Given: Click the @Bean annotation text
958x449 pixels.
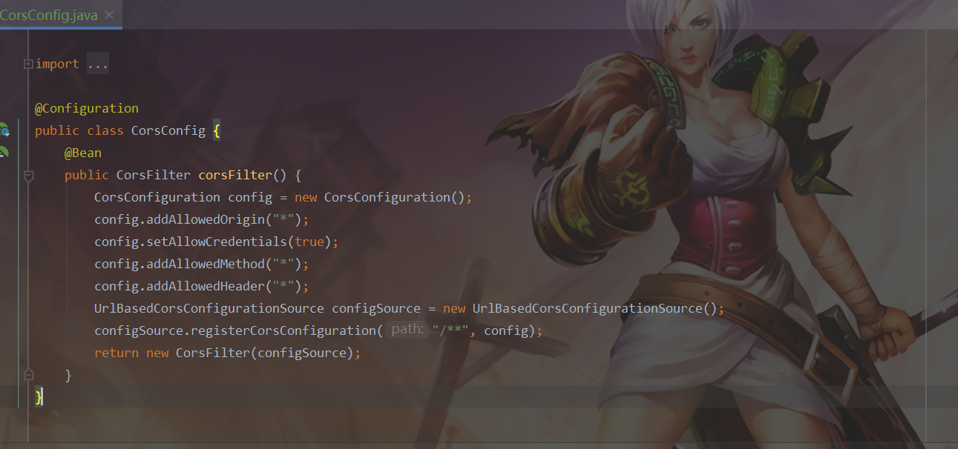Looking at the screenshot, I should coord(82,153).
